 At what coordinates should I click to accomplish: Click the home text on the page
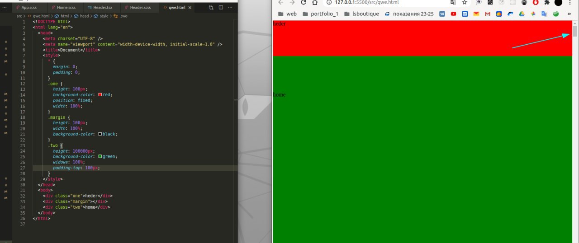tap(280, 95)
